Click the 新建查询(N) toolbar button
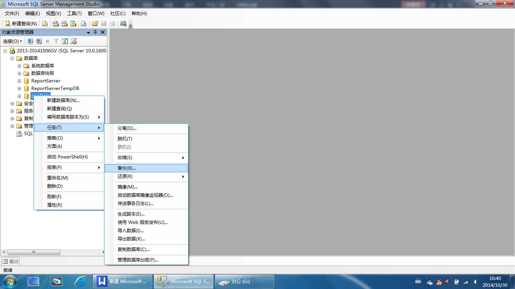The width and height of the screenshot is (515, 289). [x=20, y=23]
